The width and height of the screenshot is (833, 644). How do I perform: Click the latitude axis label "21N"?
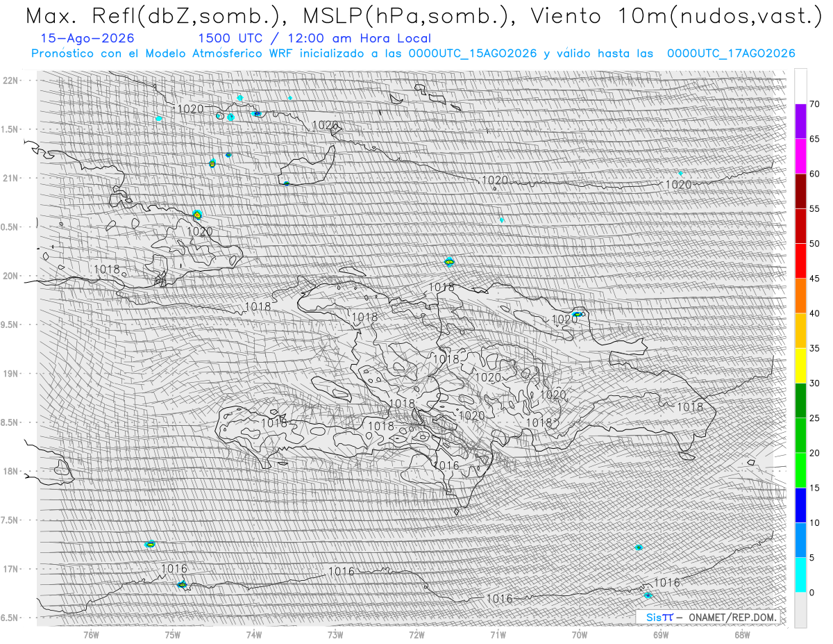tap(11, 179)
